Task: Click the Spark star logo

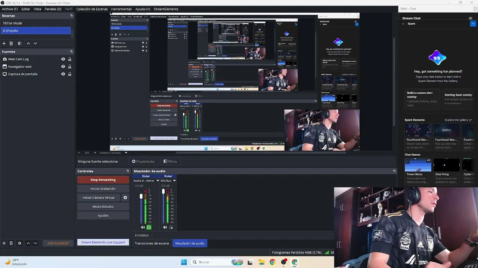Action: pyautogui.click(x=437, y=58)
